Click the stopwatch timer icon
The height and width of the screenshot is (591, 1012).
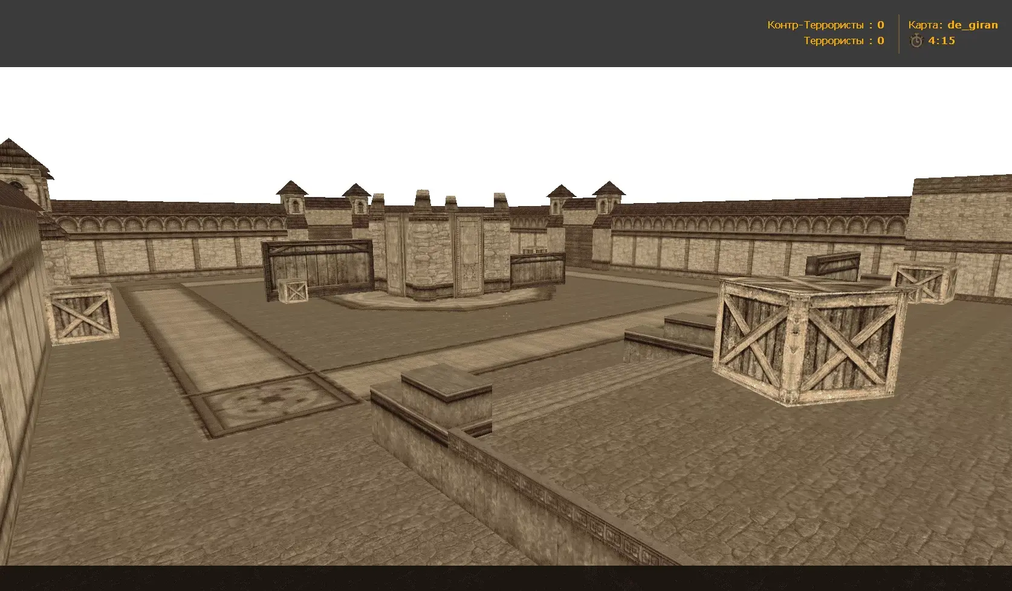pos(916,41)
